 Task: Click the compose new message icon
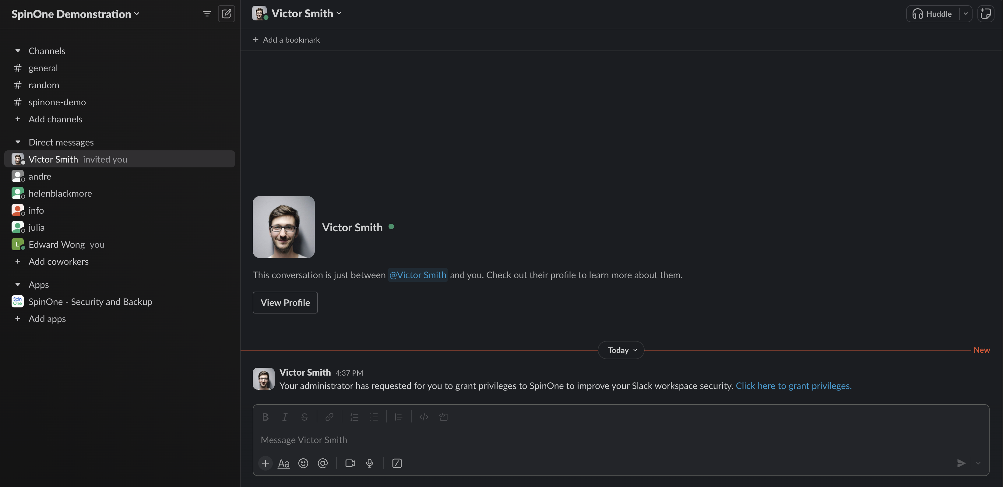[226, 14]
